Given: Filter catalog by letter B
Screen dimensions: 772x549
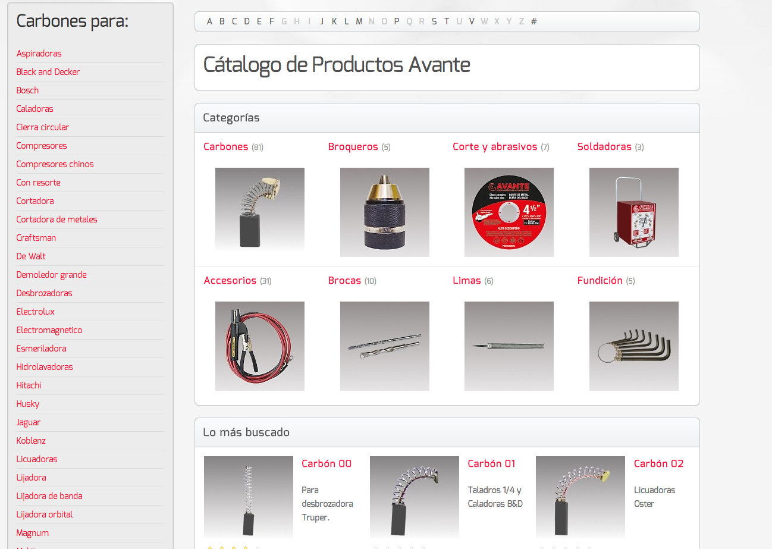Looking at the screenshot, I should [x=222, y=21].
